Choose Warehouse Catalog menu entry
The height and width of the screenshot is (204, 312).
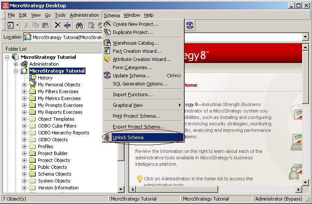click(135, 43)
